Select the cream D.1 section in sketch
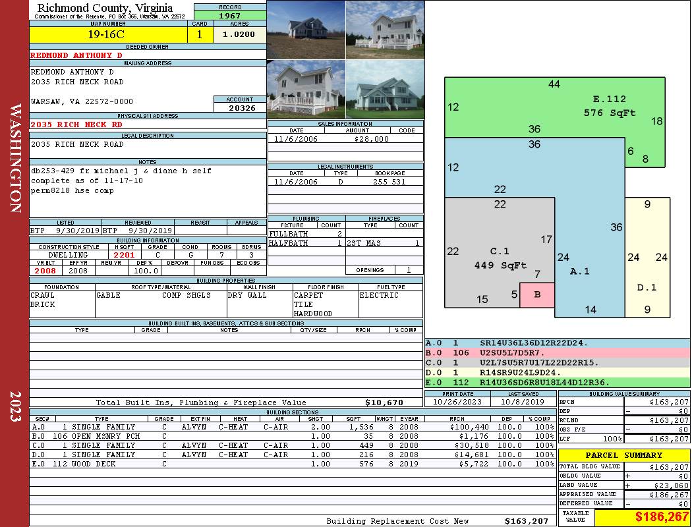692x527 pixels. (647, 257)
